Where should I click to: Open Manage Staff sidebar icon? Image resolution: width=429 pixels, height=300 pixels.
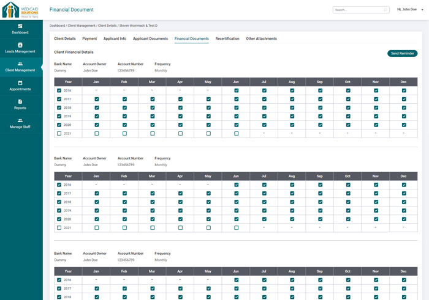tap(20, 121)
